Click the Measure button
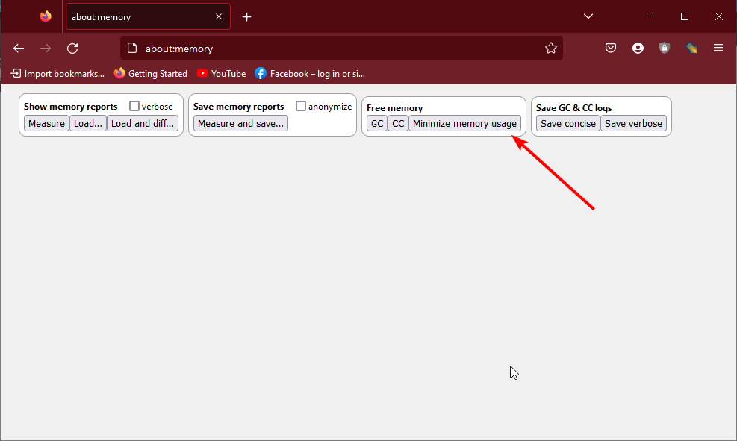Image resolution: width=737 pixels, height=441 pixels. pos(46,124)
